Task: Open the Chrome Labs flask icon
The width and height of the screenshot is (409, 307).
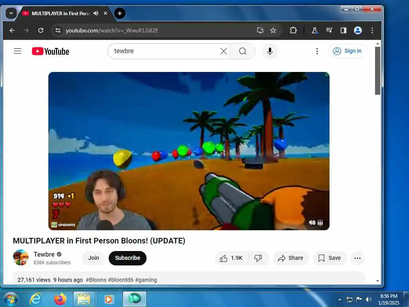Action: (315, 30)
